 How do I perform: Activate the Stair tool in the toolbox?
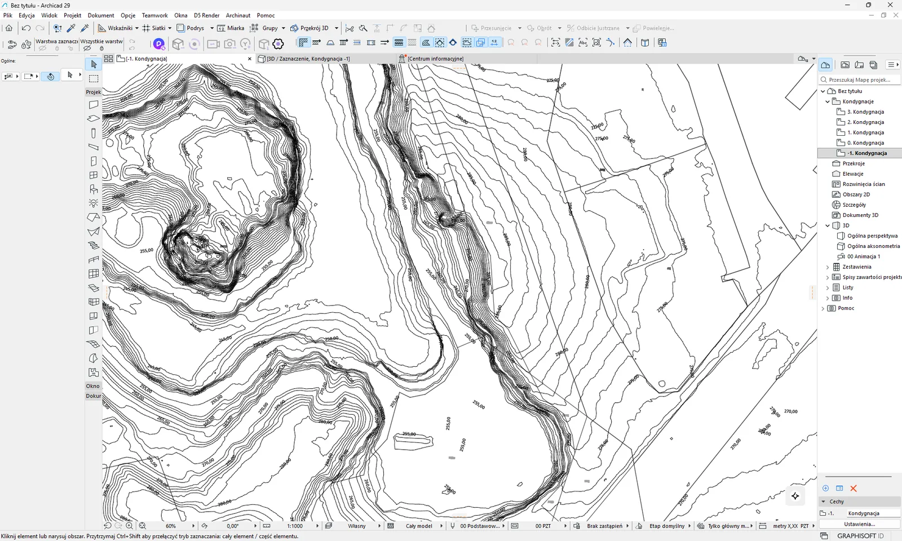94,246
